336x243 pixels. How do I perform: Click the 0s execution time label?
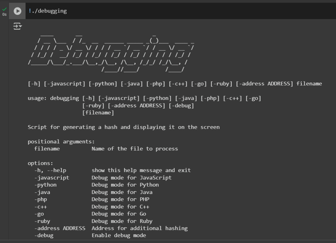(4, 14)
